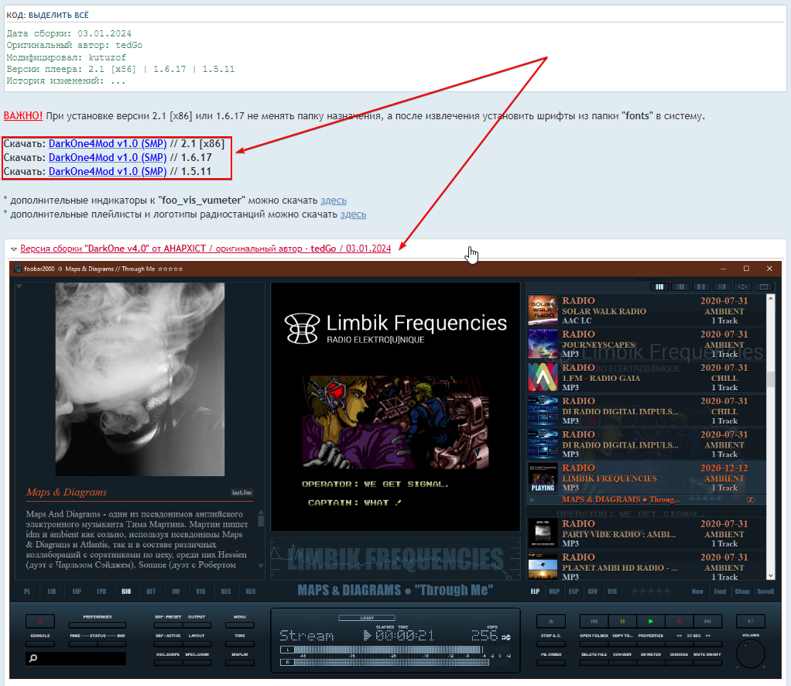Click the last.fm badge
The image size is (791, 686).
coord(241,492)
